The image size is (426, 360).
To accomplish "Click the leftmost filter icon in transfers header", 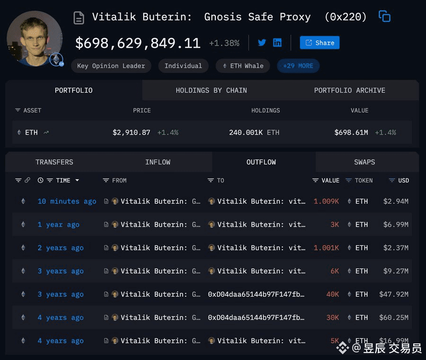I will (x=18, y=180).
